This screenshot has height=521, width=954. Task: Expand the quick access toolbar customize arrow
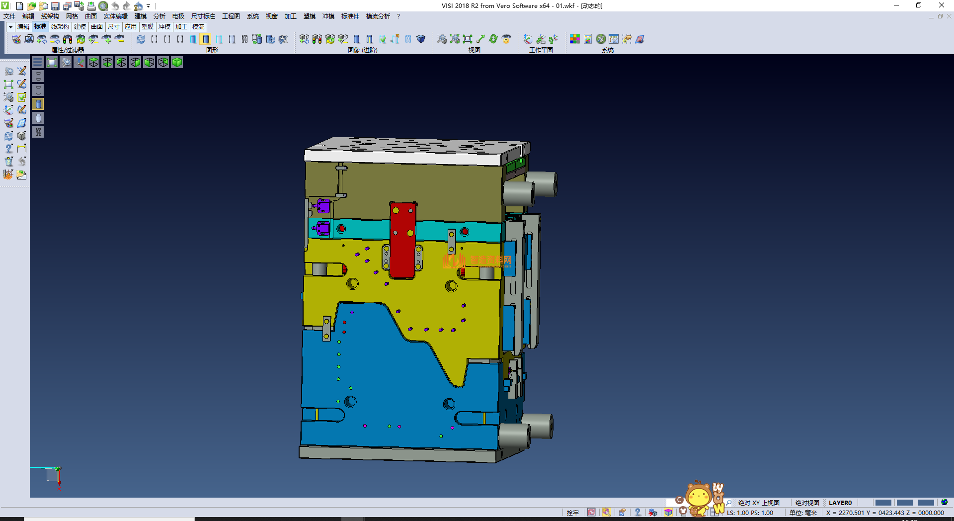148,6
